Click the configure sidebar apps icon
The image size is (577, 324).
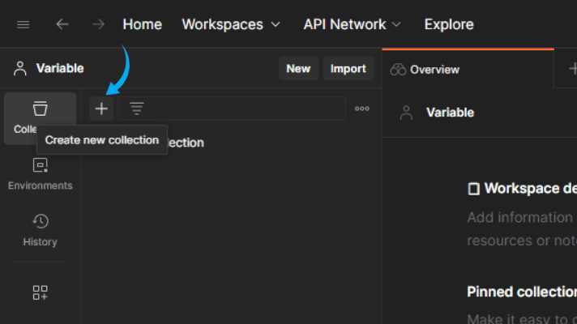(40, 292)
